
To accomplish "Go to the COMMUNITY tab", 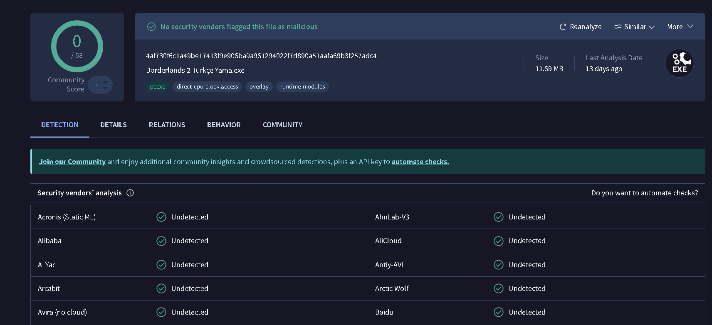I will [x=282, y=125].
